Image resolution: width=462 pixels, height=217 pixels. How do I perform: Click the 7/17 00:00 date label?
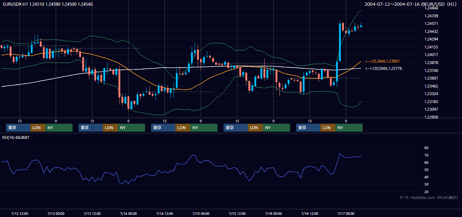click(x=346, y=213)
